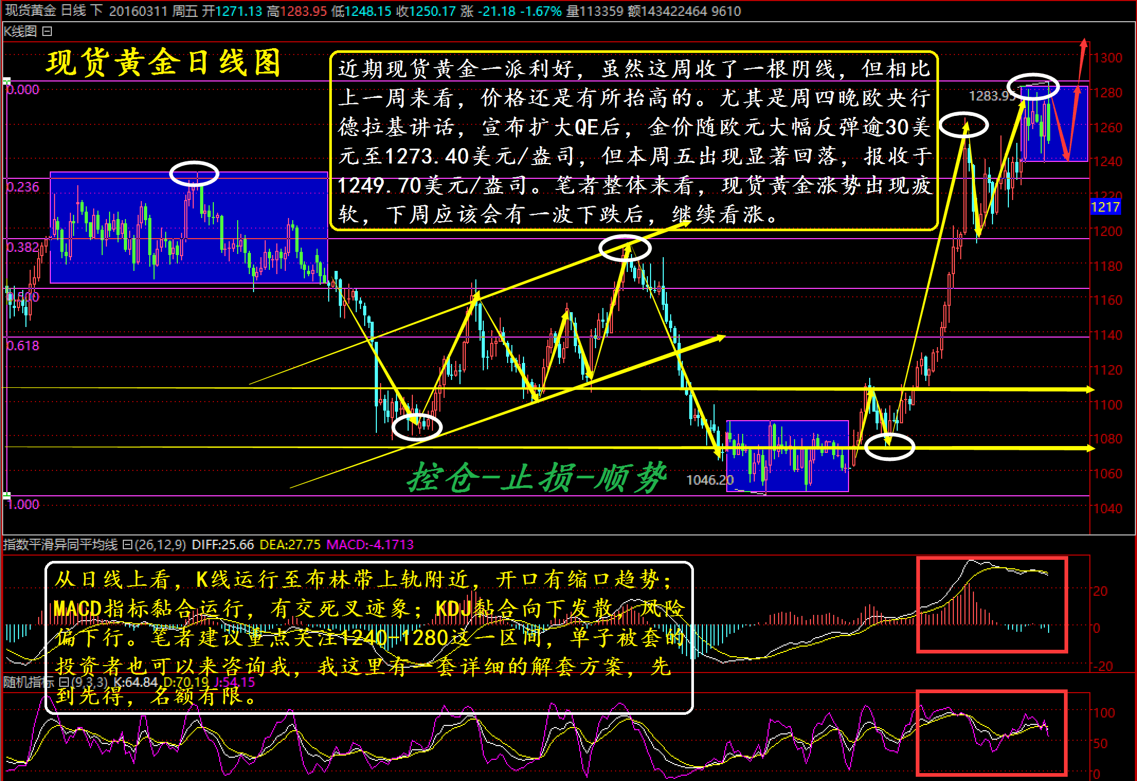Image resolution: width=1137 pixels, height=781 pixels.
Task: Click the change value -21.18
Action: pos(497,11)
